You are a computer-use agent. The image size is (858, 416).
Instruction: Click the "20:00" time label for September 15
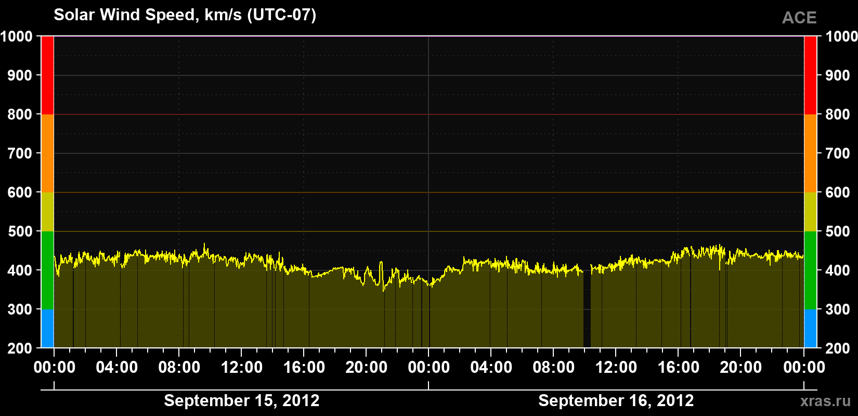pyautogui.click(x=367, y=368)
